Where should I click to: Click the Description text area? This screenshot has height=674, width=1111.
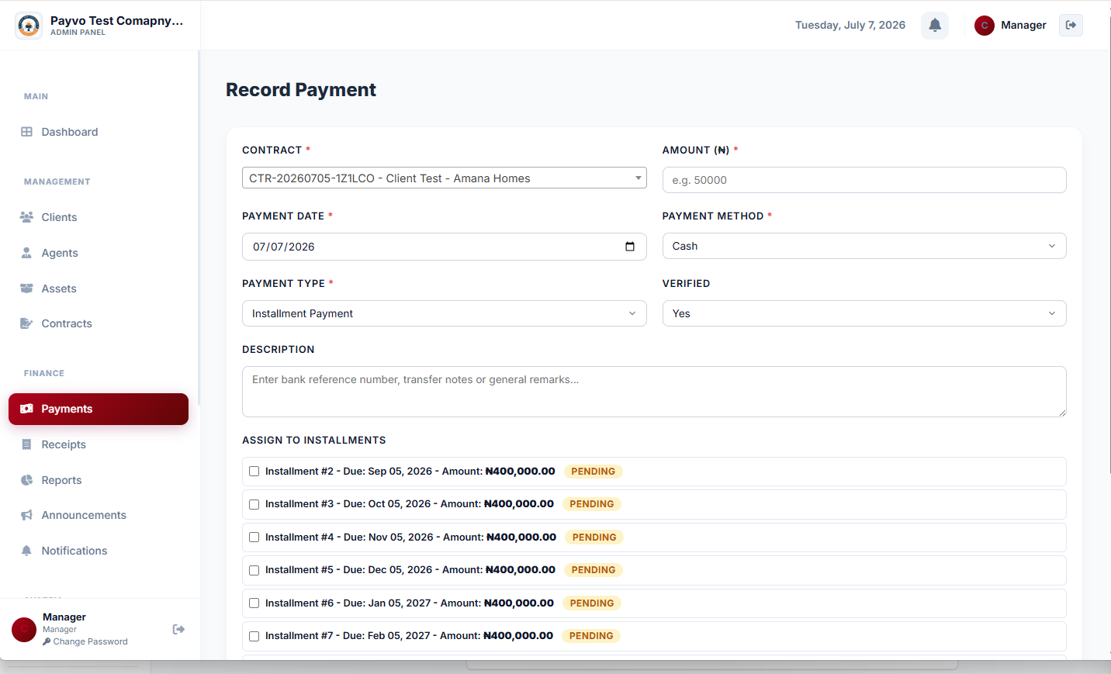pos(654,392)
